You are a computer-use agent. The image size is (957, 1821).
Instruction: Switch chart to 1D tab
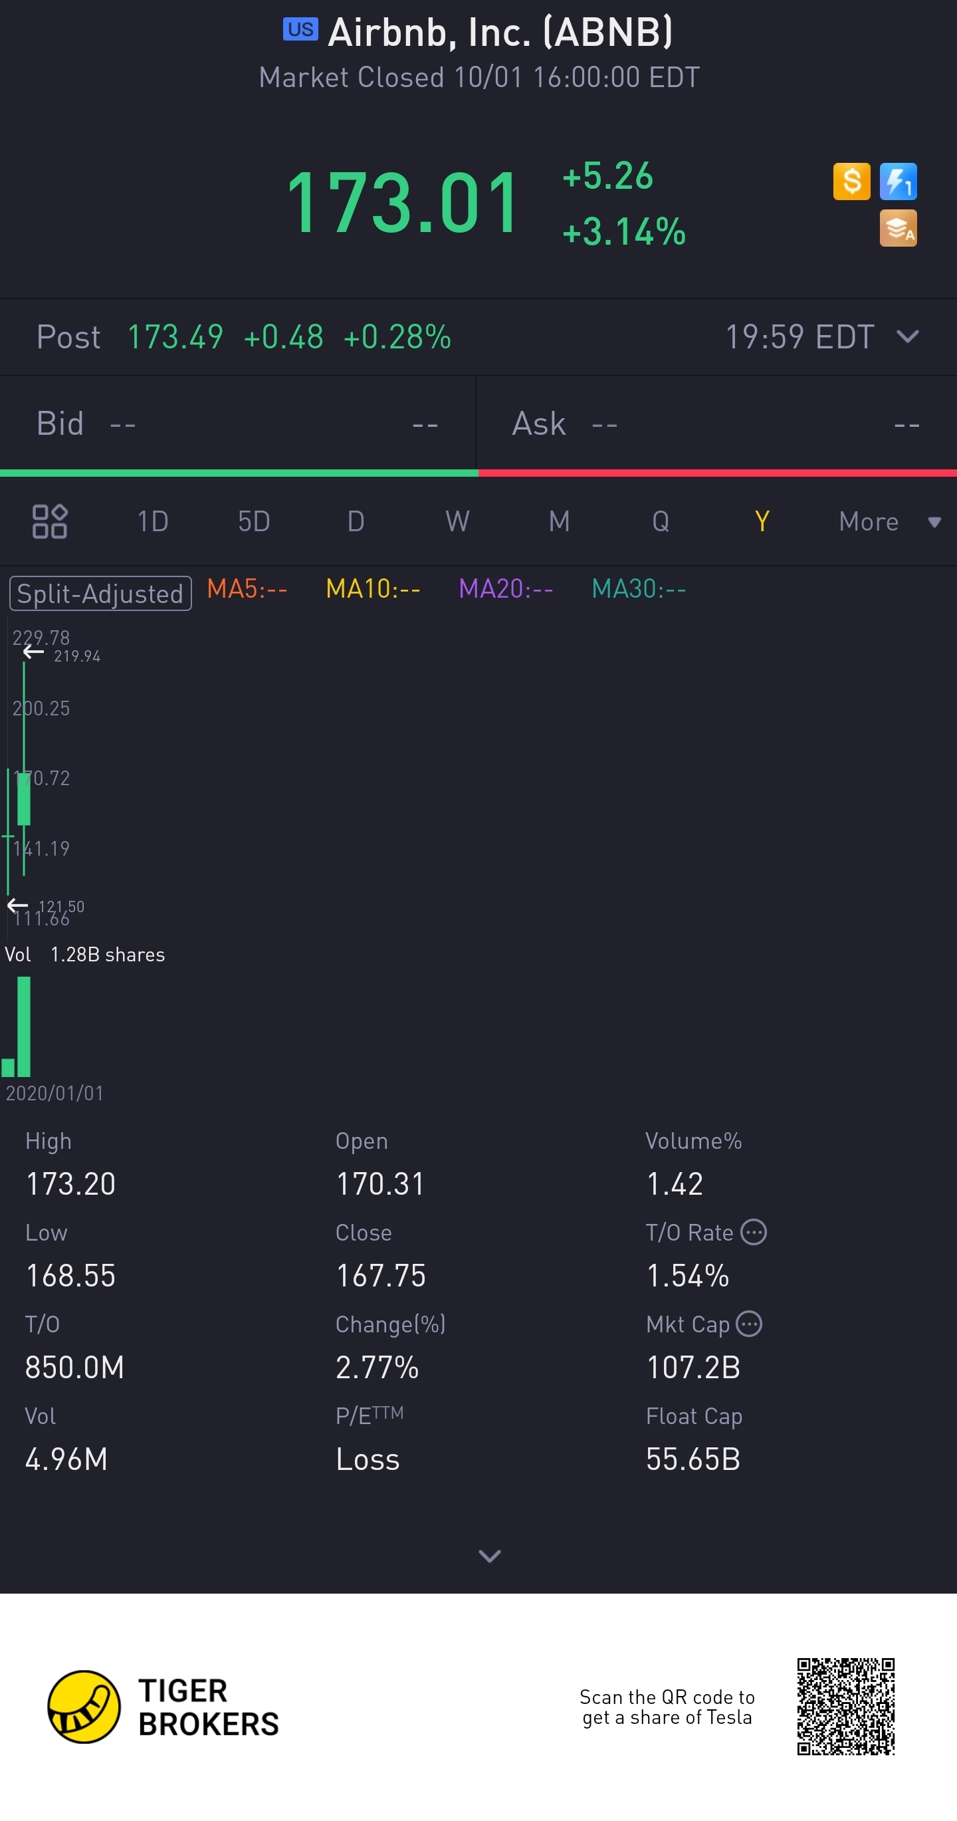[x=153, y=522]
